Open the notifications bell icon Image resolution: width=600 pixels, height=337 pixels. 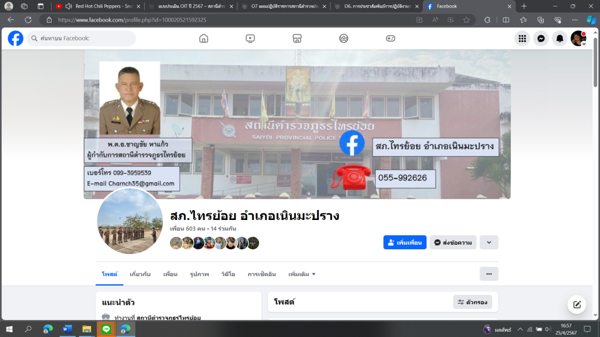tap(560, 39)
